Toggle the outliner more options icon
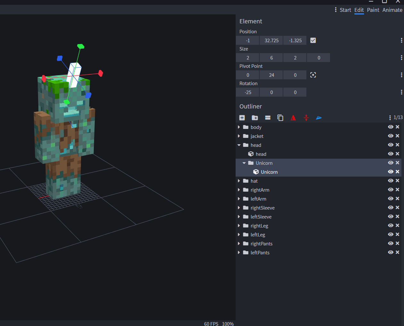This screenshot has width=404, height=326. click(268, 118)
